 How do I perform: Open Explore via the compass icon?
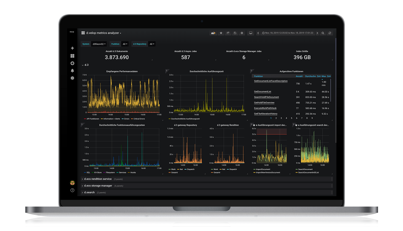[72, 63]
